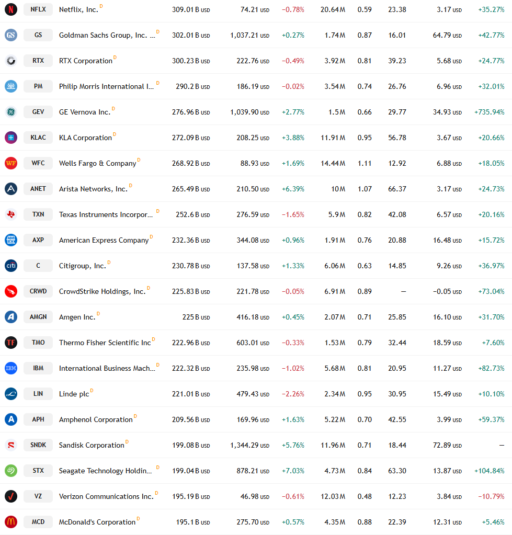Open Amgen Inc. company link
Image resolution: width=512 pixels, height=535 pixels.
77,317
